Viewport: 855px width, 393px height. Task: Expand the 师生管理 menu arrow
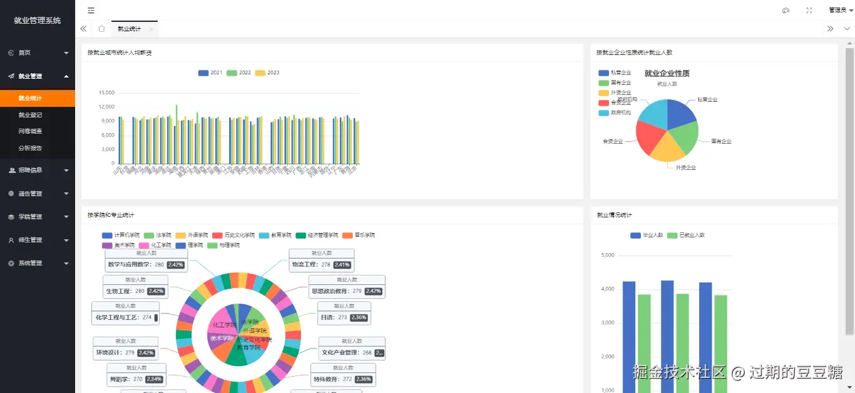click(x=66, y=240)
